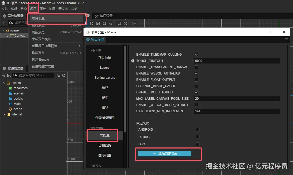Open the 项目 menu
The width and height of the screenshot is (293, 175).
[x=33, y=9]
